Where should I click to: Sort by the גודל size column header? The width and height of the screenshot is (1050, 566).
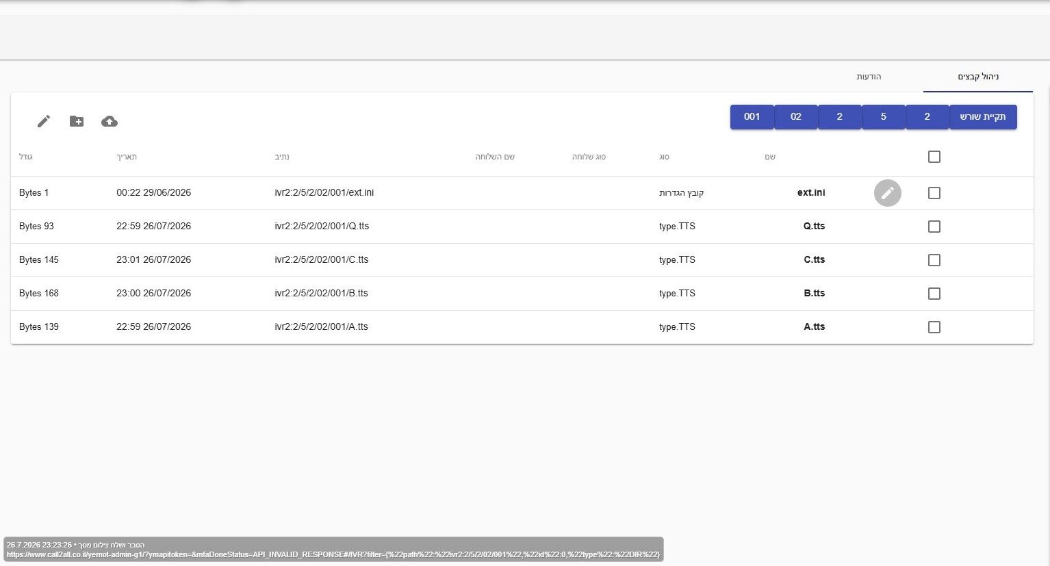click(x=26, y=157)
